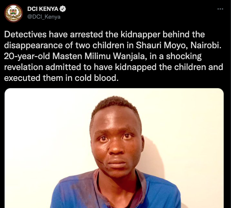Click the shadow right of man's head
The width and height of the screenshot is (231, 208).
tap(154, 156)
